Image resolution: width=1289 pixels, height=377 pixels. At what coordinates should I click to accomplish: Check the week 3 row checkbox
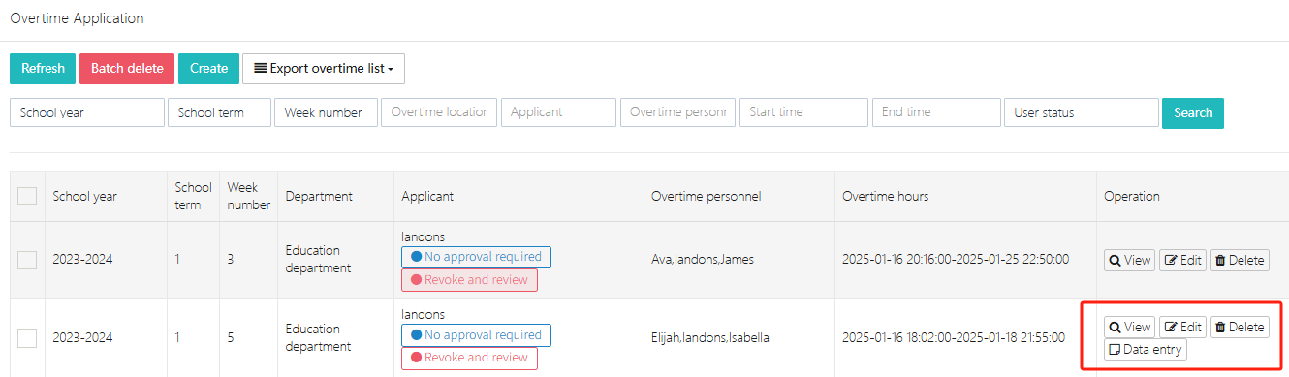[x=27, y=260]
